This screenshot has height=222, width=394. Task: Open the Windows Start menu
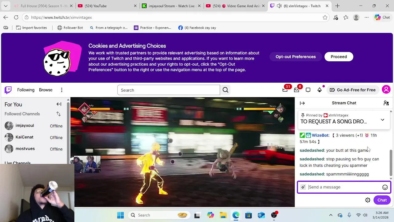coord(120,215)
